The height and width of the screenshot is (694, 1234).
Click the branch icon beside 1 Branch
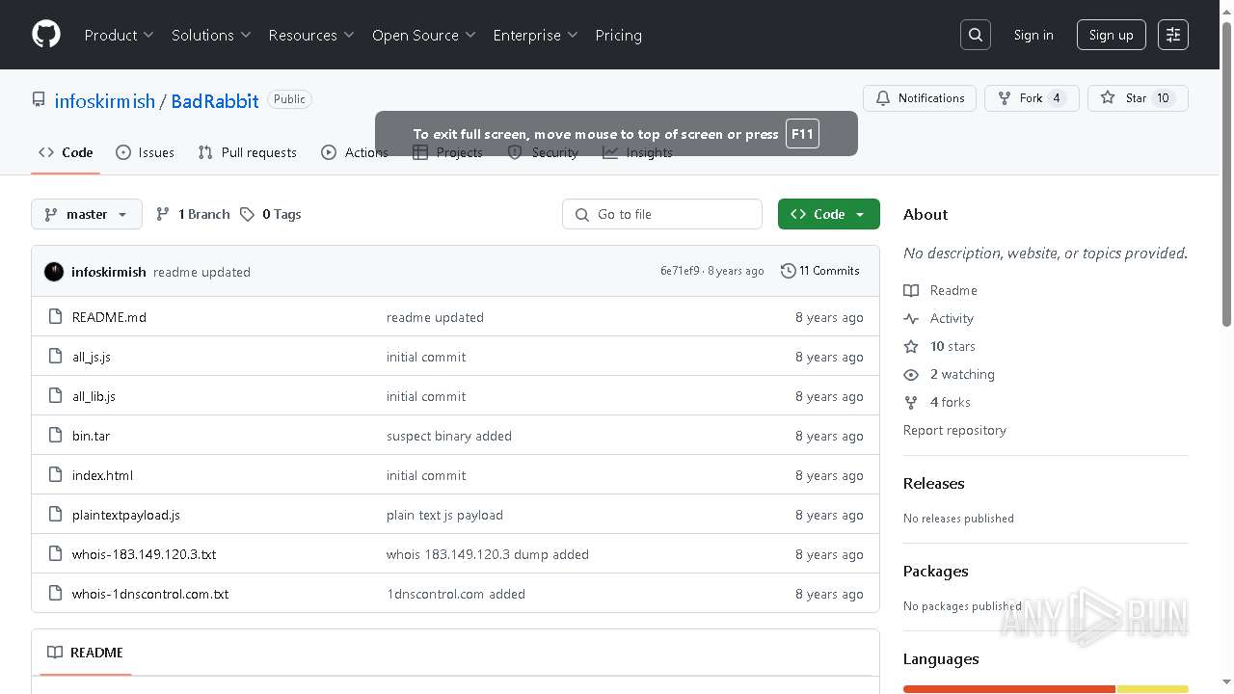[x=163, y=214]
